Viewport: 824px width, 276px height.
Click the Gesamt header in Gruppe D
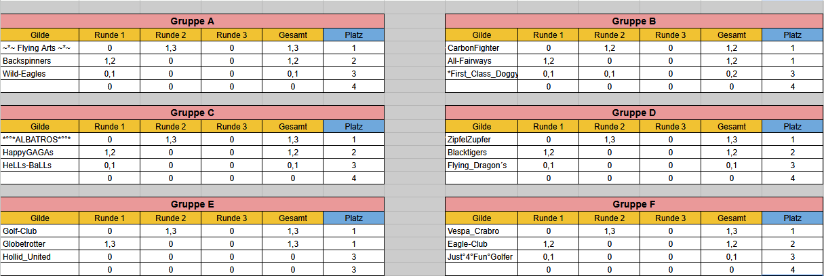pyautogui.click(x=731, y=126)
